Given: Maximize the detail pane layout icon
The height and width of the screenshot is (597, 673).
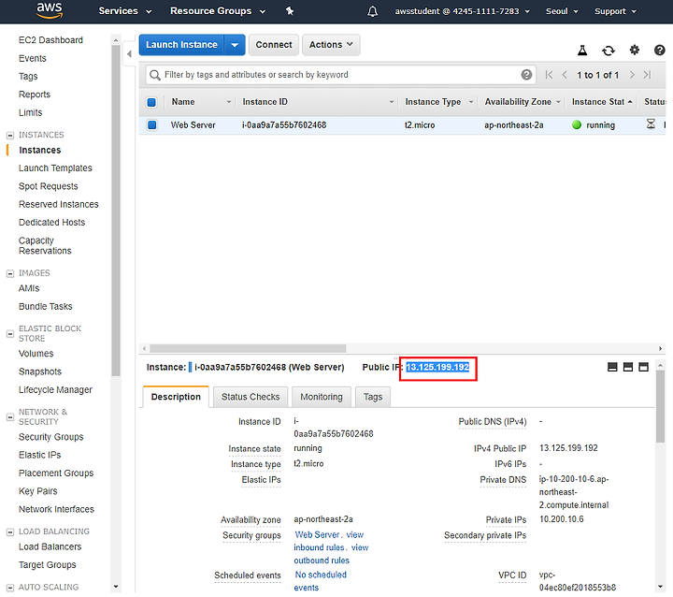Looking at the screenshot, I should pos(643,367).
